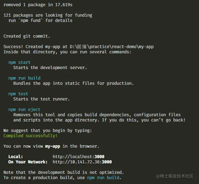This screenshot has height=184, width=199.
Task: Click the "121 packages are looking for funding" line
Action: click(48, 15)
